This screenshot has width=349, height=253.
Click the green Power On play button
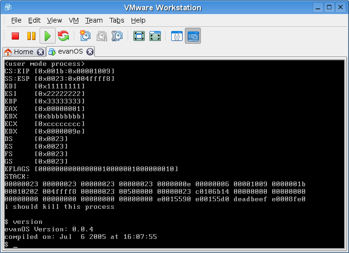coord(47,36)
